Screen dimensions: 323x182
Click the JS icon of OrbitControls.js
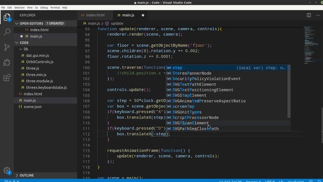point(23,62)
